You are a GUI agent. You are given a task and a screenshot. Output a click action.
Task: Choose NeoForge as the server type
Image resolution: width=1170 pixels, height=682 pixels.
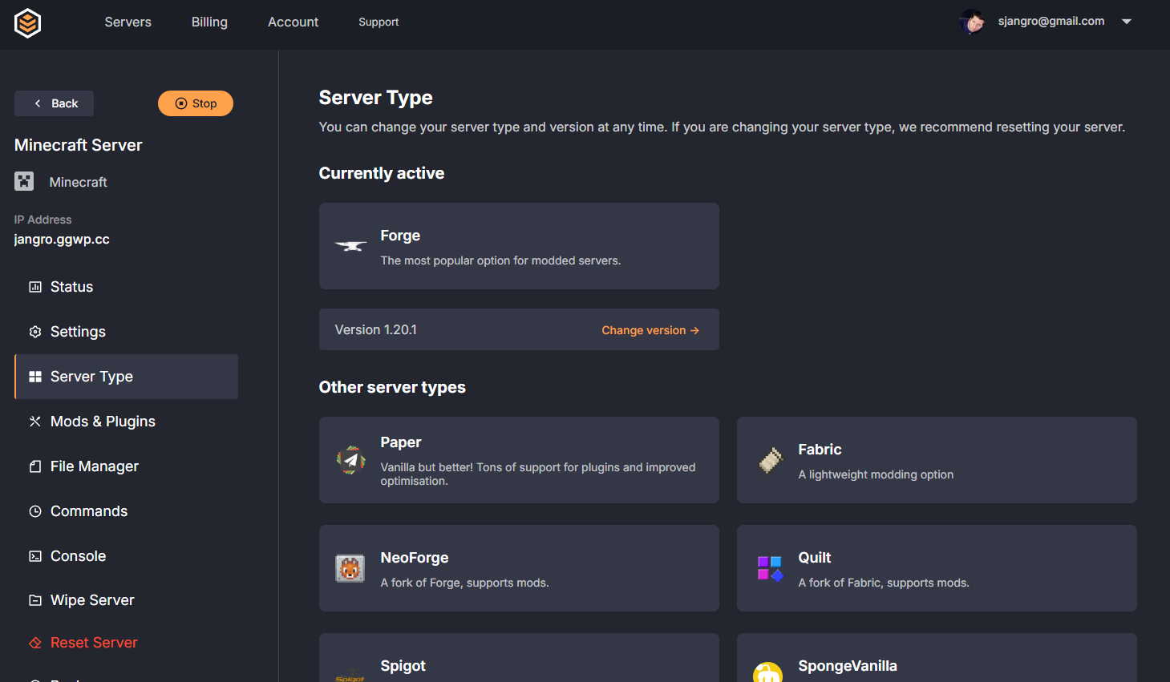click(x=519, y=567)
